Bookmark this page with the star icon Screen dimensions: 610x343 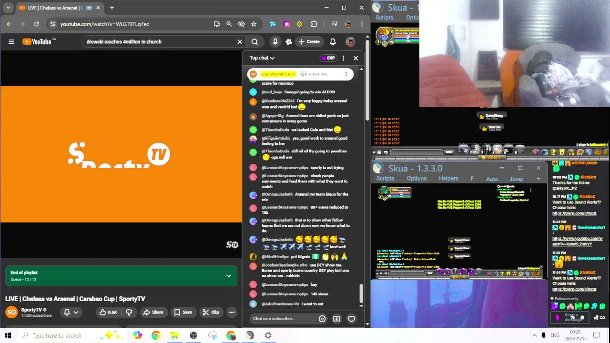[254, 24]
